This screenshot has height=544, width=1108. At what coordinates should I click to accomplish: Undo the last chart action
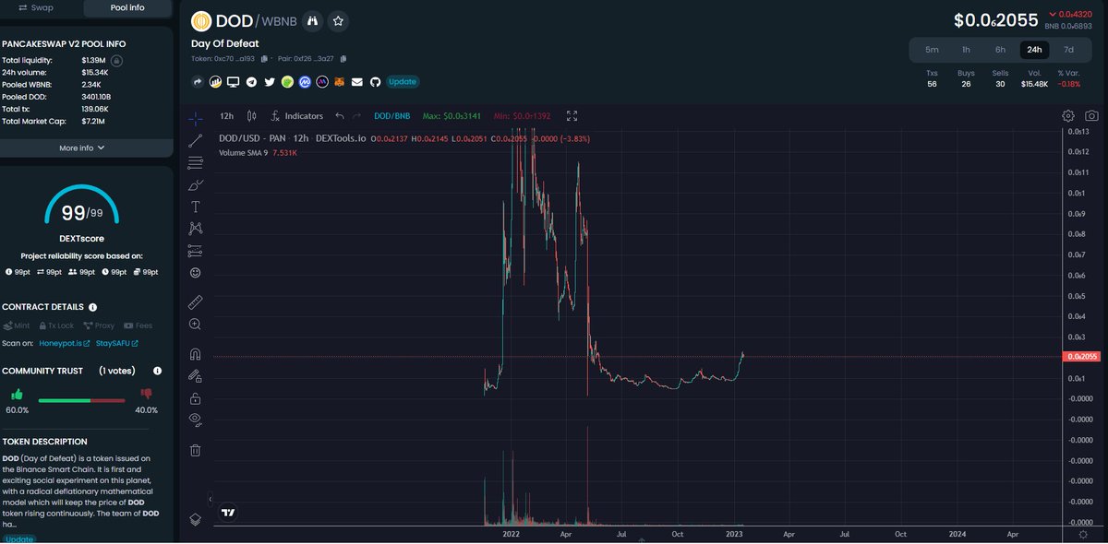(x=340, y=116)
